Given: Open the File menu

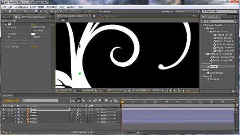Looking at the screenshot, I should pos(4,7).
